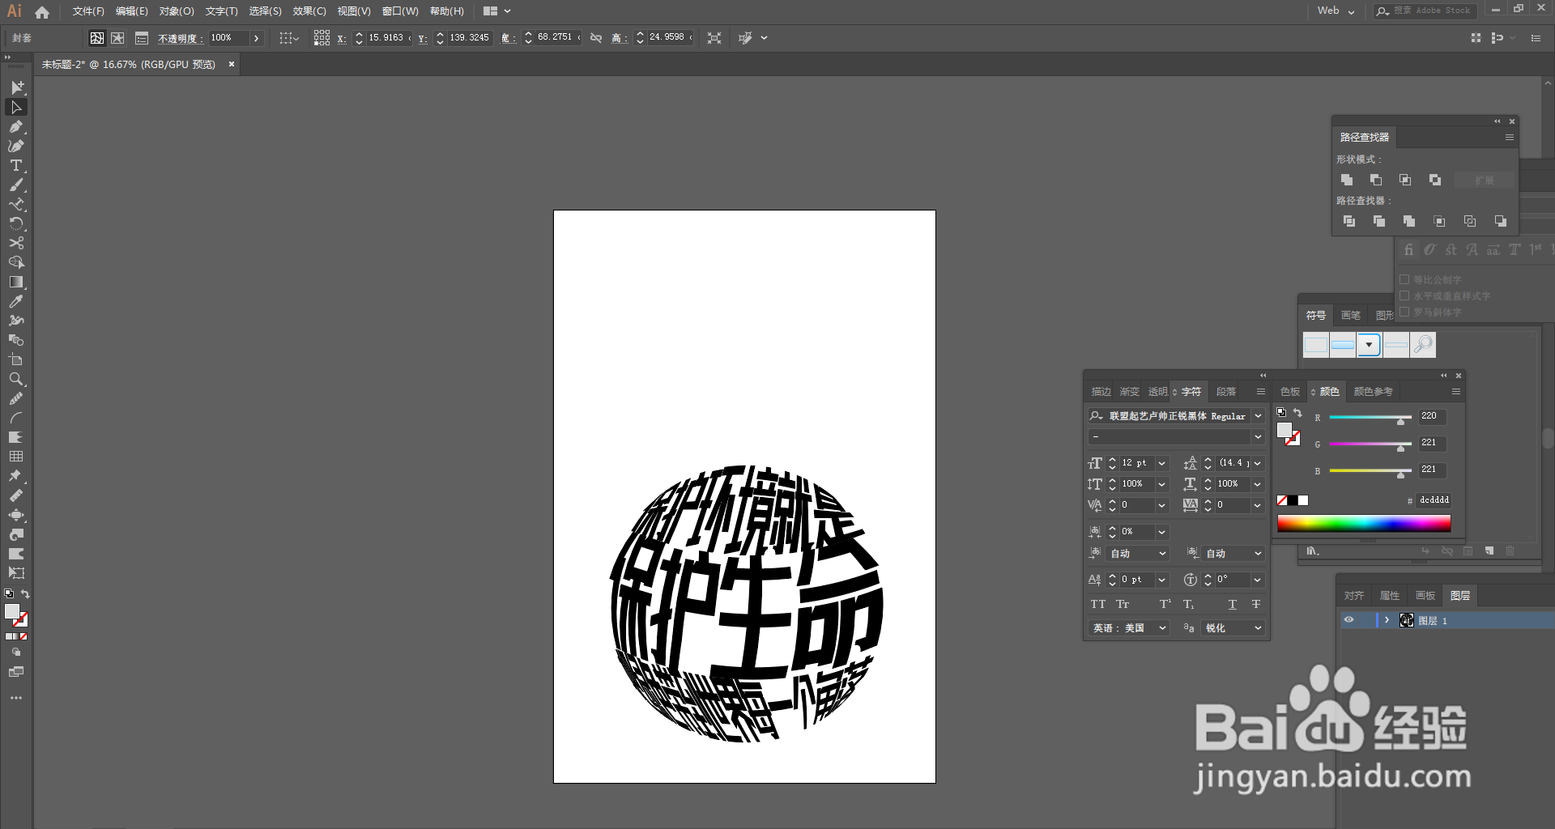
Task: Select the Artboard tool
Action: pyautogui.click(x=16, y=359)
